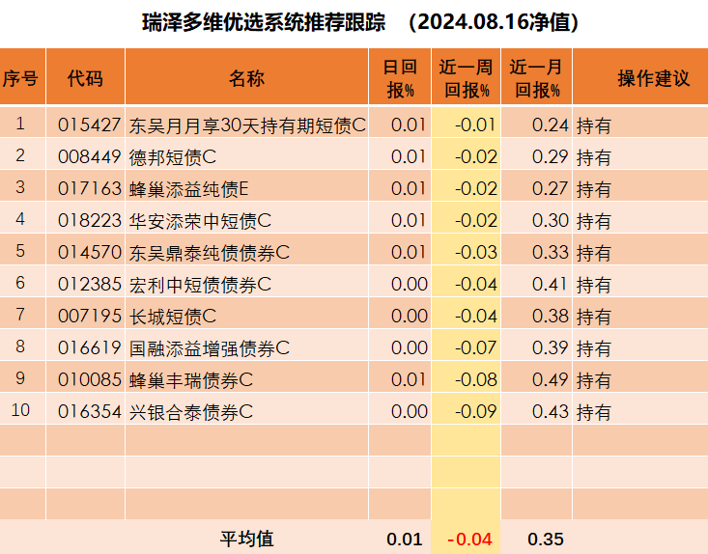Select fund name 长城短债C

[173, 317]
